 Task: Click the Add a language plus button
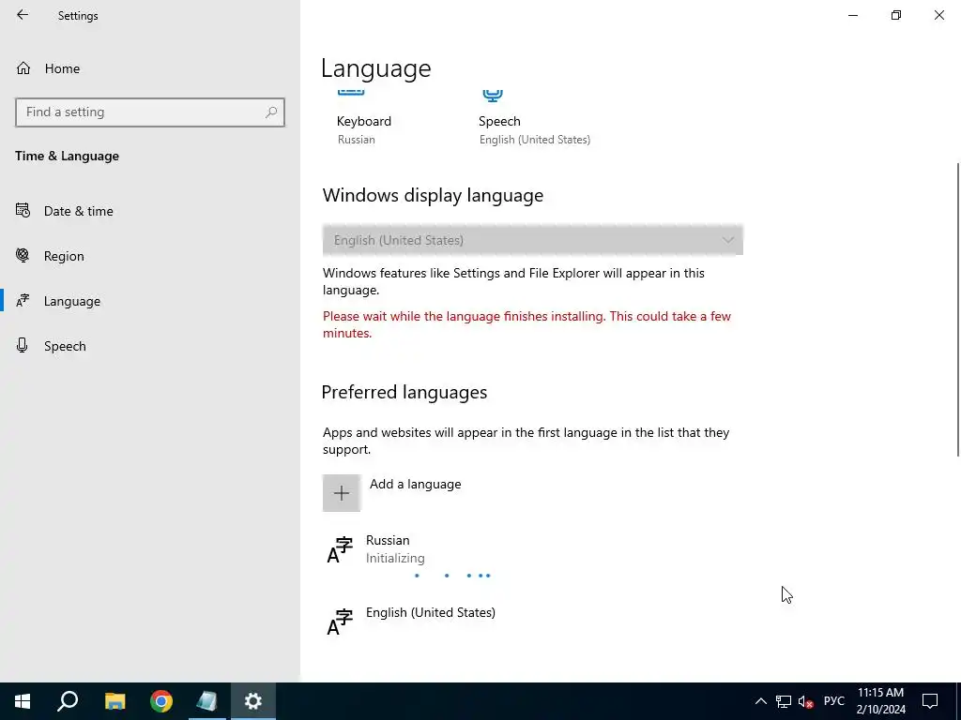tap(342, 493)
